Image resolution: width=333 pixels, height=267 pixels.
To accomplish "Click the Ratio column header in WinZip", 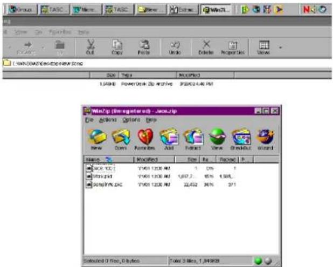I will (x=207, y=160).
